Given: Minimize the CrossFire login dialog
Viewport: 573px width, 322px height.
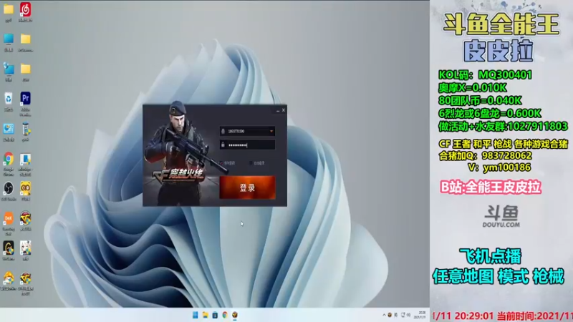Looking at the screenshot, I should [278, 110].
